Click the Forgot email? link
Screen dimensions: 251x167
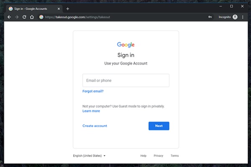coord(93,91)
